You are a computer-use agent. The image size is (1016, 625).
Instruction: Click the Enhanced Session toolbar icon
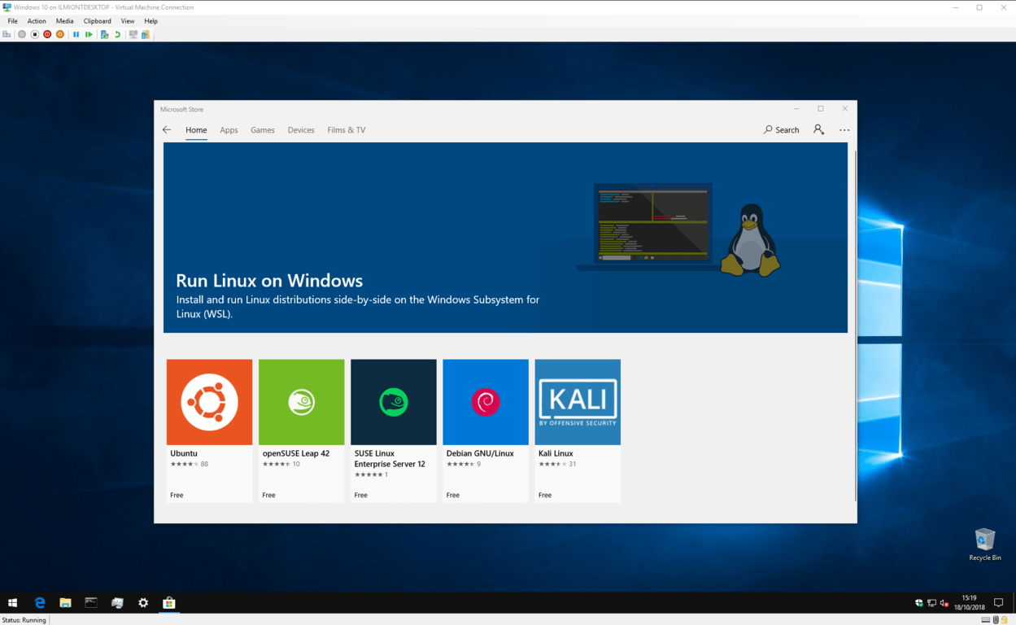point(133,34)
